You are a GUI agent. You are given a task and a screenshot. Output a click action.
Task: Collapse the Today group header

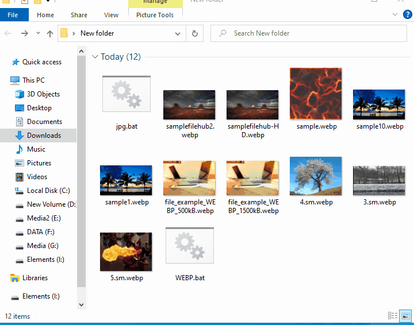pos(95,57)
